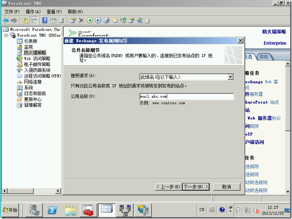Screen dimensions: 292x219
Task: Select 疑难解答 tree node
Action: pyautogui.click(x=33, y=105)
